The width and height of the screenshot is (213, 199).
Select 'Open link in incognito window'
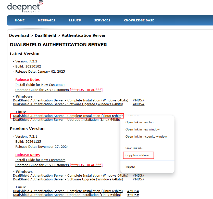tap(146, 137)
